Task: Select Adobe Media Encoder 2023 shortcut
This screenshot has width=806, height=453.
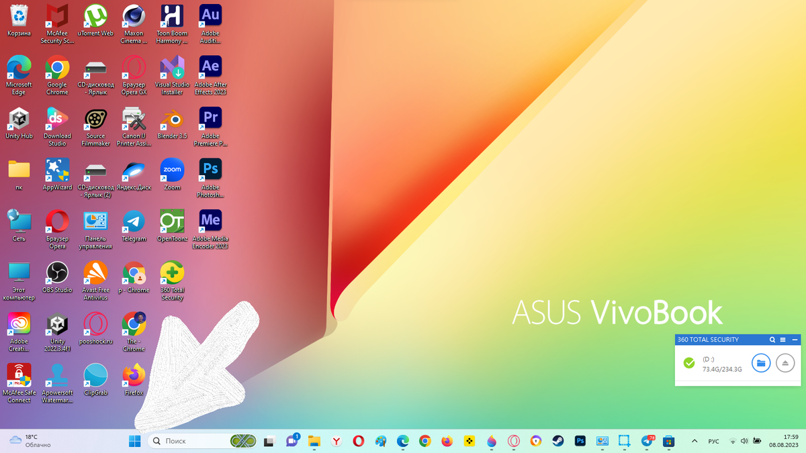Action: point(210,229)
